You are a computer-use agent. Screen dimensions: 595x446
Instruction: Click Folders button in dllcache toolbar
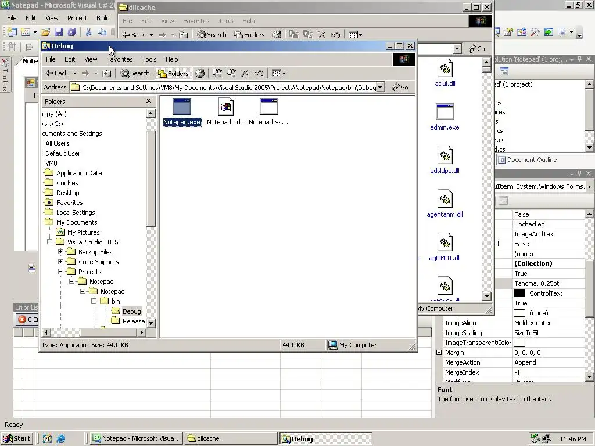249,34
